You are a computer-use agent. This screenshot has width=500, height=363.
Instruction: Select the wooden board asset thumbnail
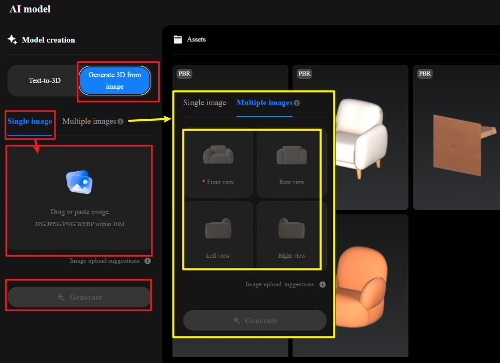tap(456, 137)
